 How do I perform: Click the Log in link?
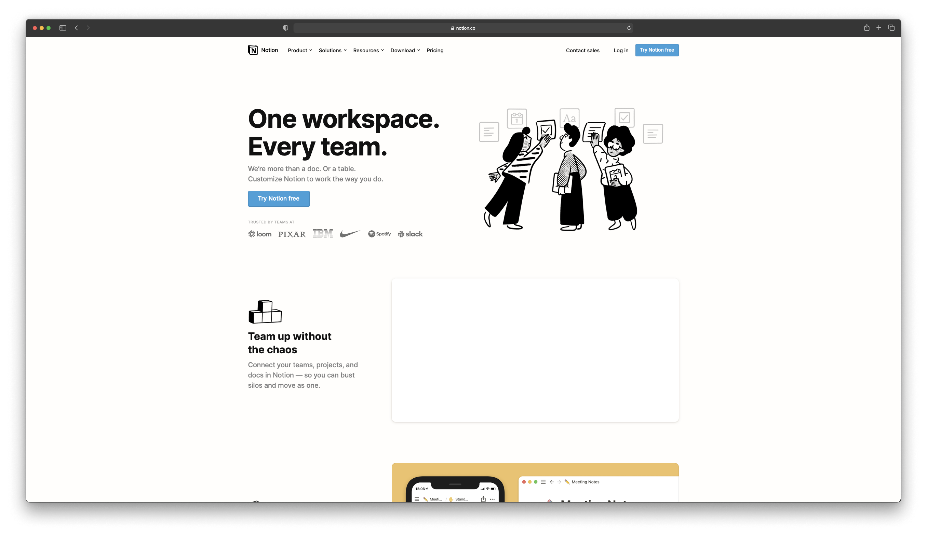[x=621, y=50]
